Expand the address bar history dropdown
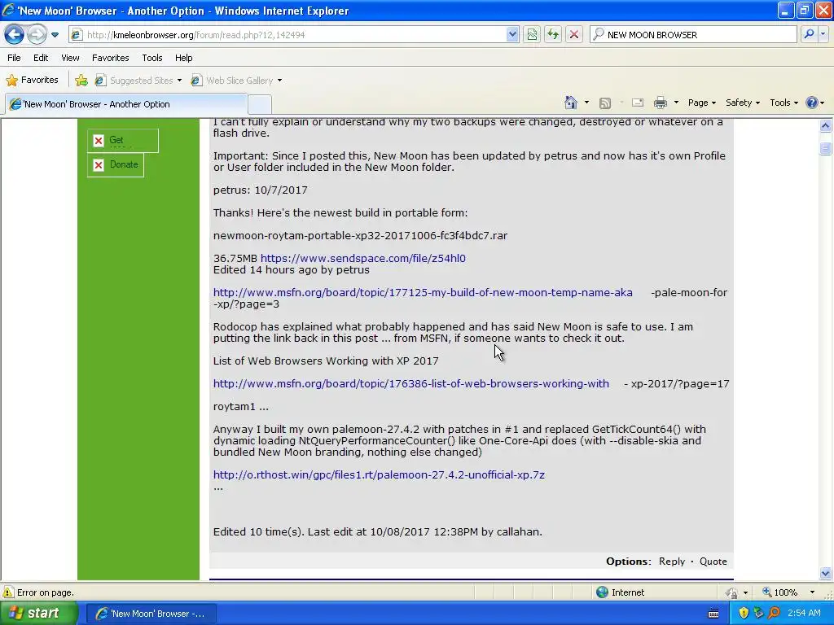This screenshot has width=834, height=625. 511,34
